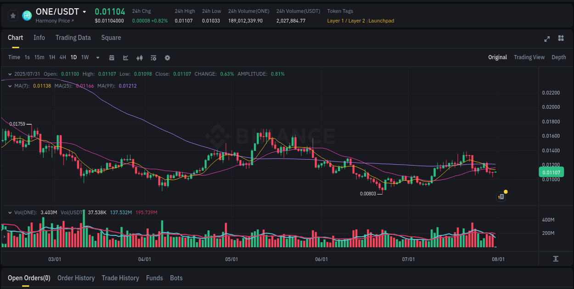Open chart settings with the gear icon
574x289 pixels.
point(167,58)
